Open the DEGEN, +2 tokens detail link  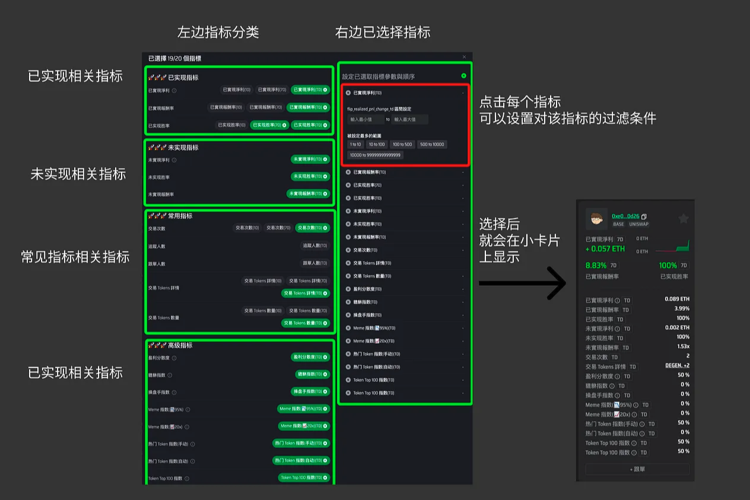pyautogui.click(x=676, y=366)
